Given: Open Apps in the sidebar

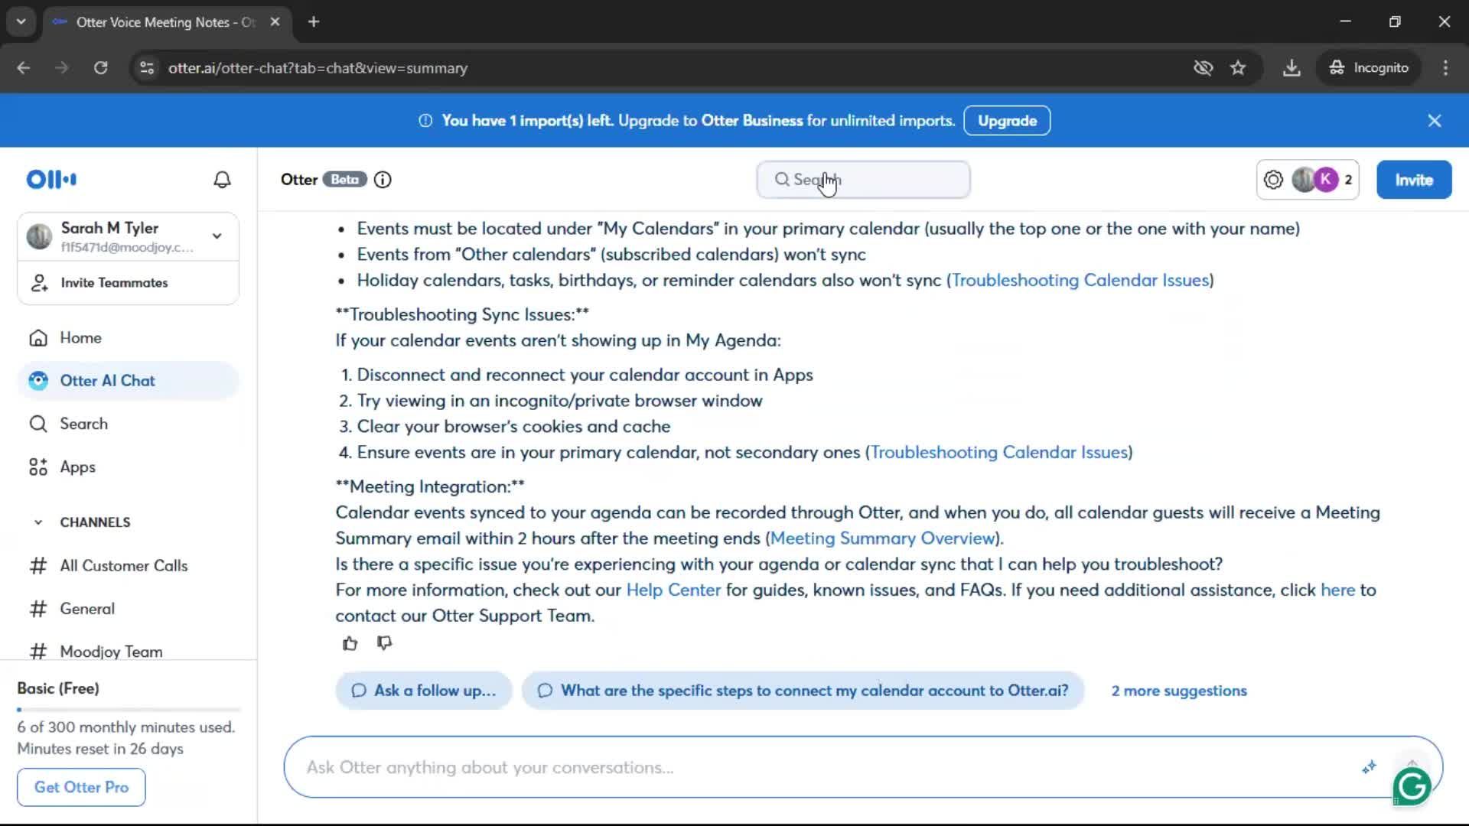Looking at the screenshot, I should [128, 467].
